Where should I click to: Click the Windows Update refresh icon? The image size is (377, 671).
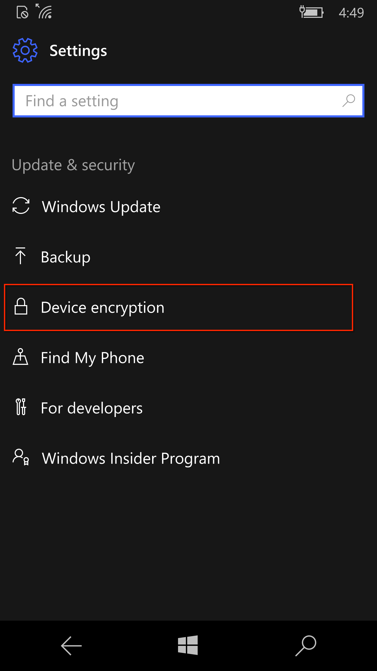coord(21,205)
